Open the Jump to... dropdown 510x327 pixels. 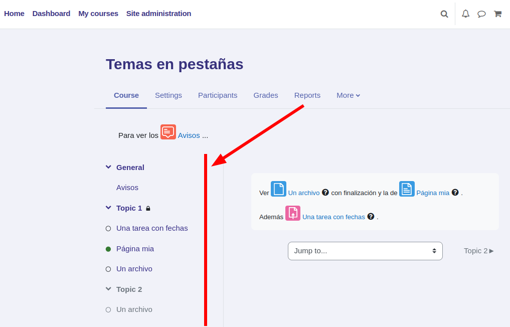tap(365, 251)
